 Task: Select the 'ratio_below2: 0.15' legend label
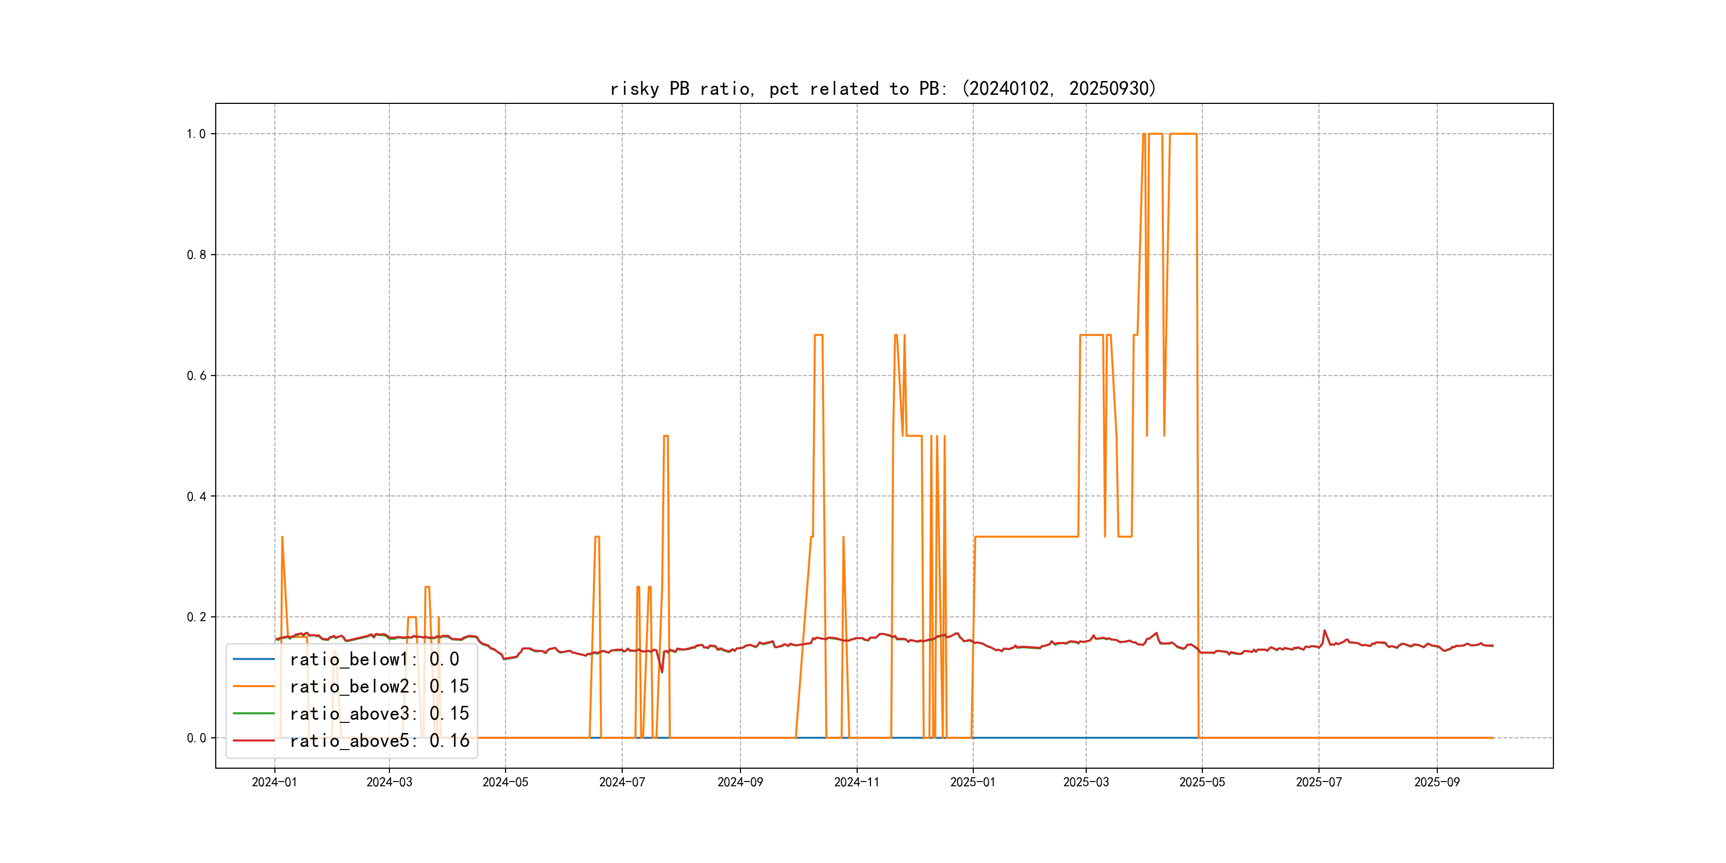coord(379,686)
